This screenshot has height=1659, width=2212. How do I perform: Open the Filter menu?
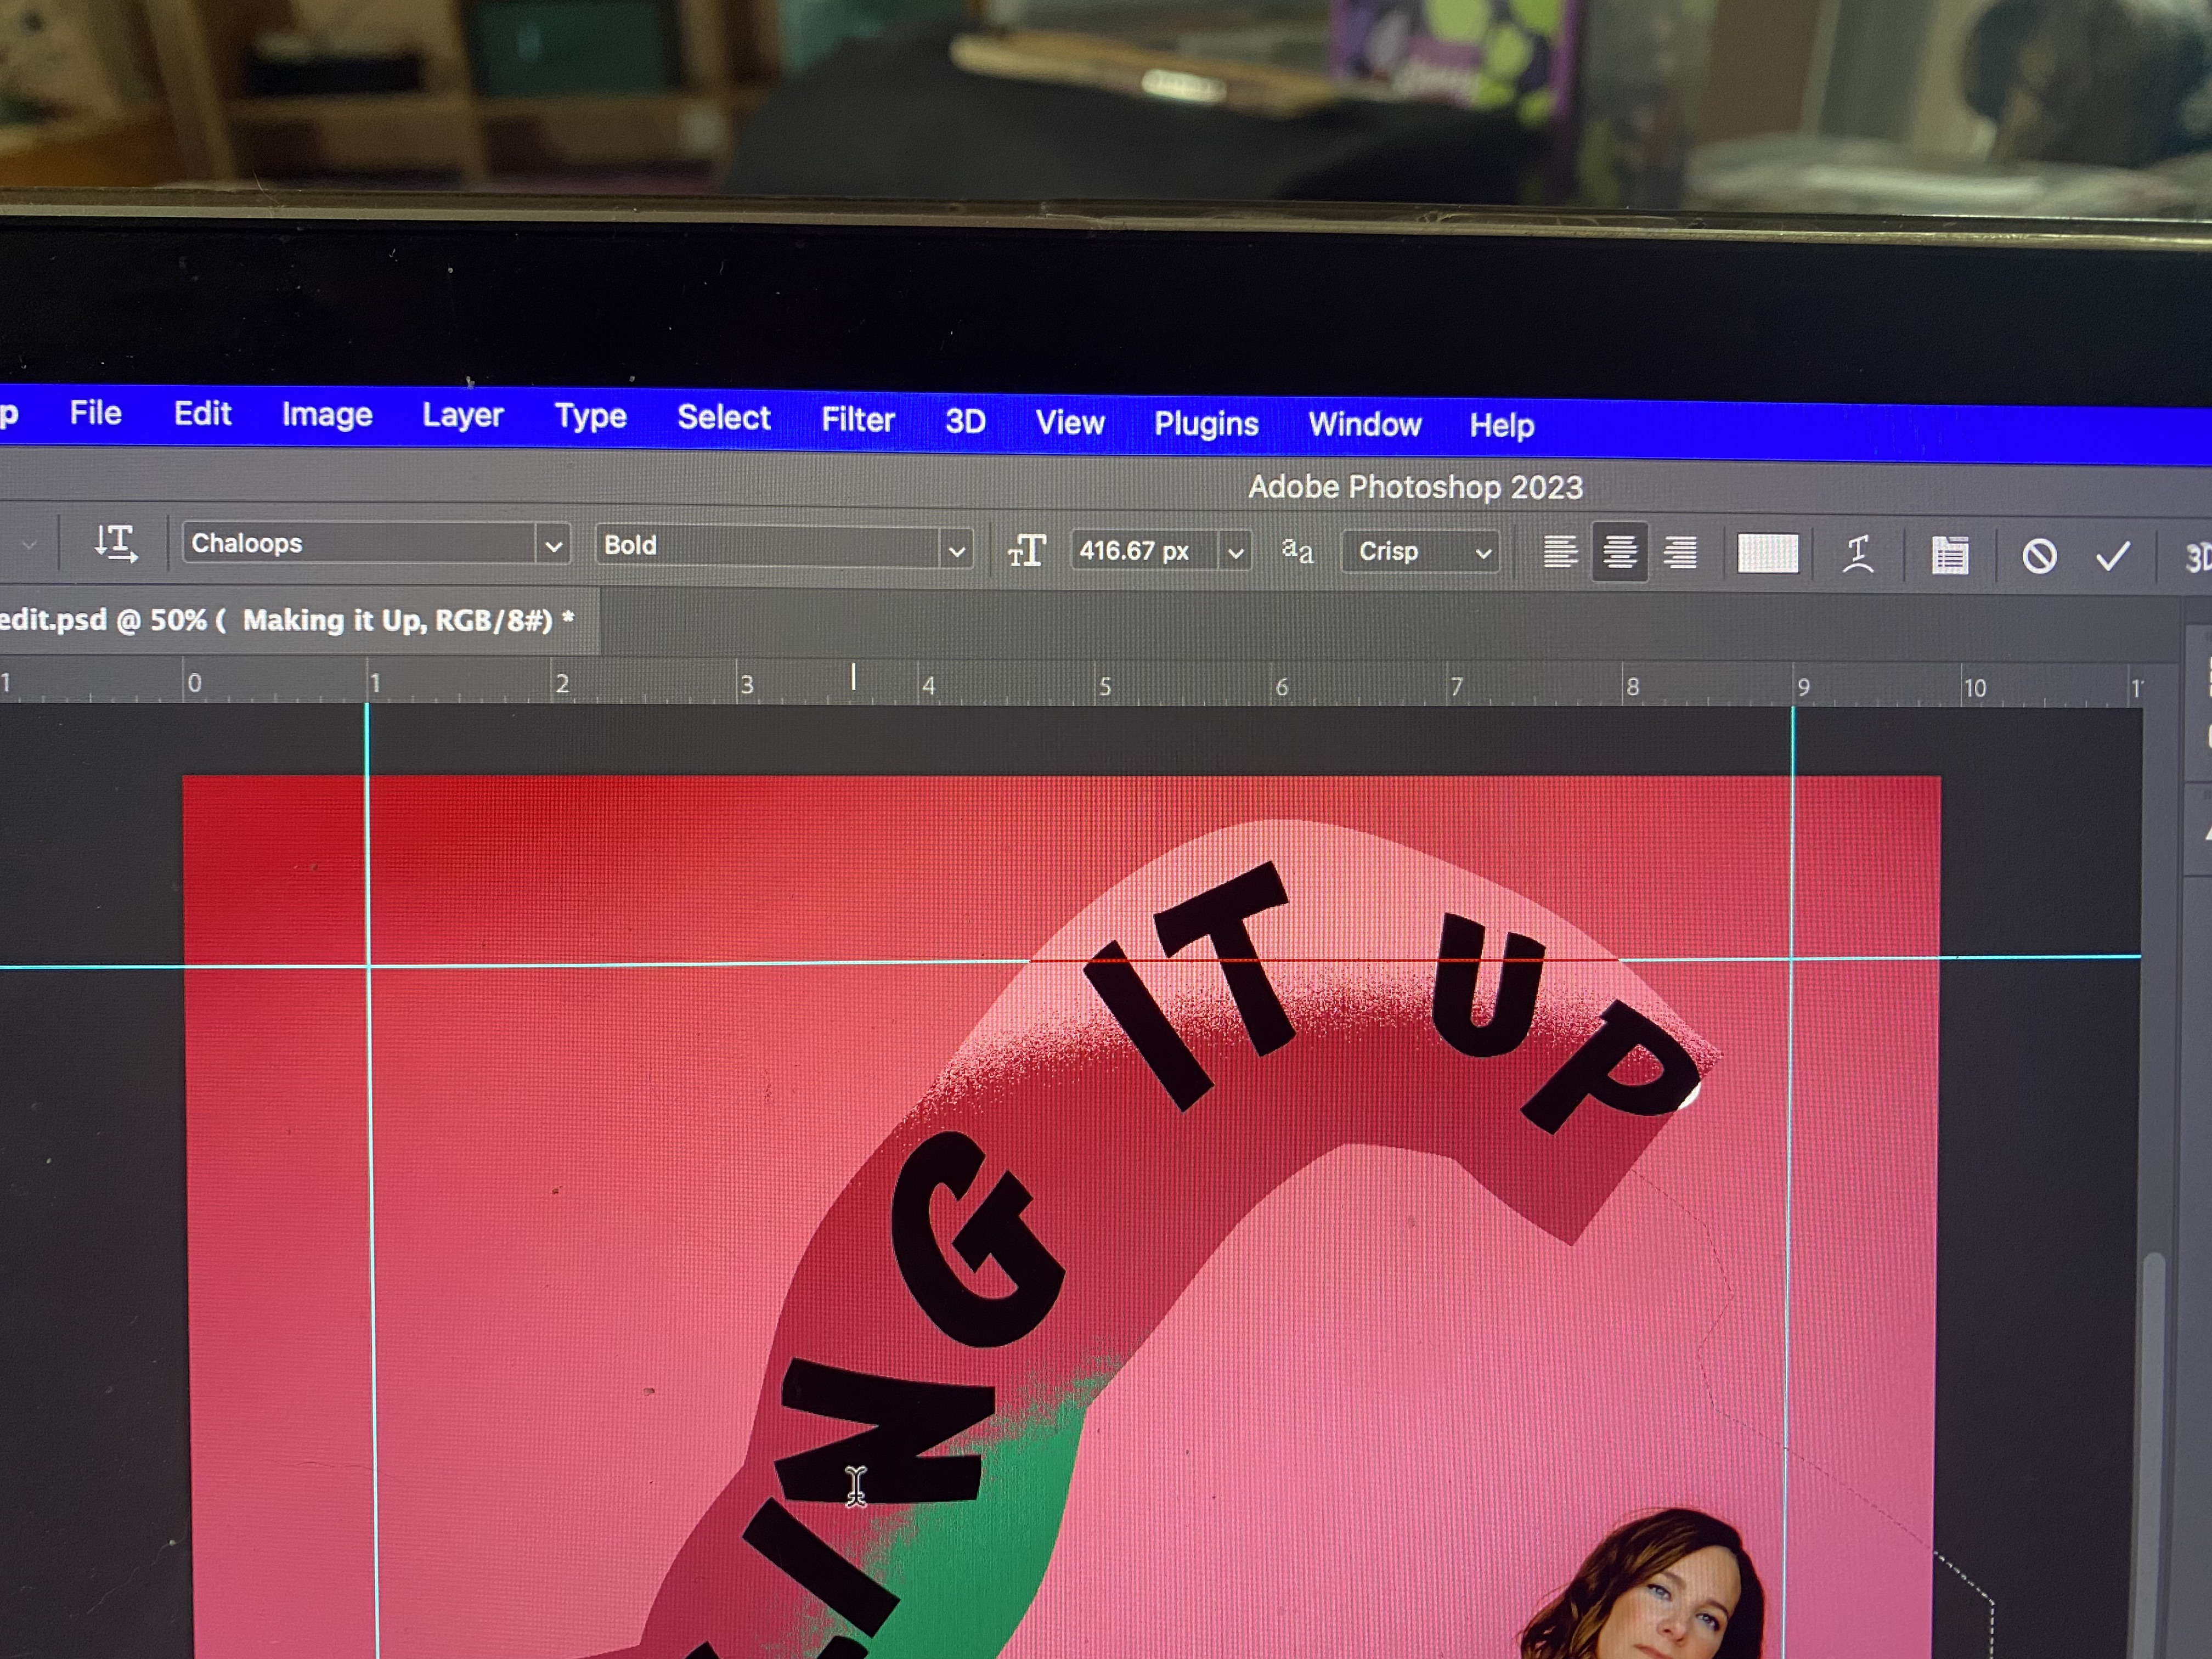click(x=857, y=419)
